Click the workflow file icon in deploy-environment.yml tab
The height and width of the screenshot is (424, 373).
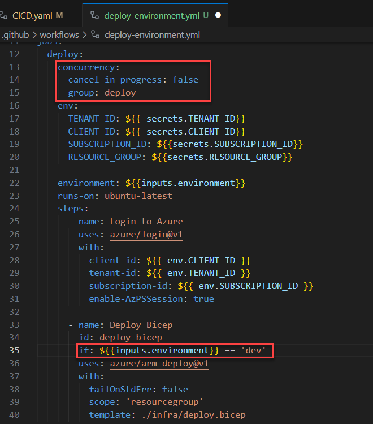click(x=94, y=15)
